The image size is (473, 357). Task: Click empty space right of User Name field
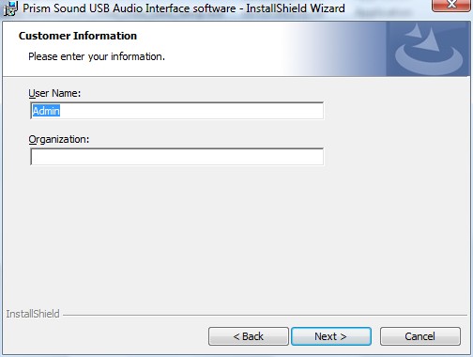tap(396, 111)
